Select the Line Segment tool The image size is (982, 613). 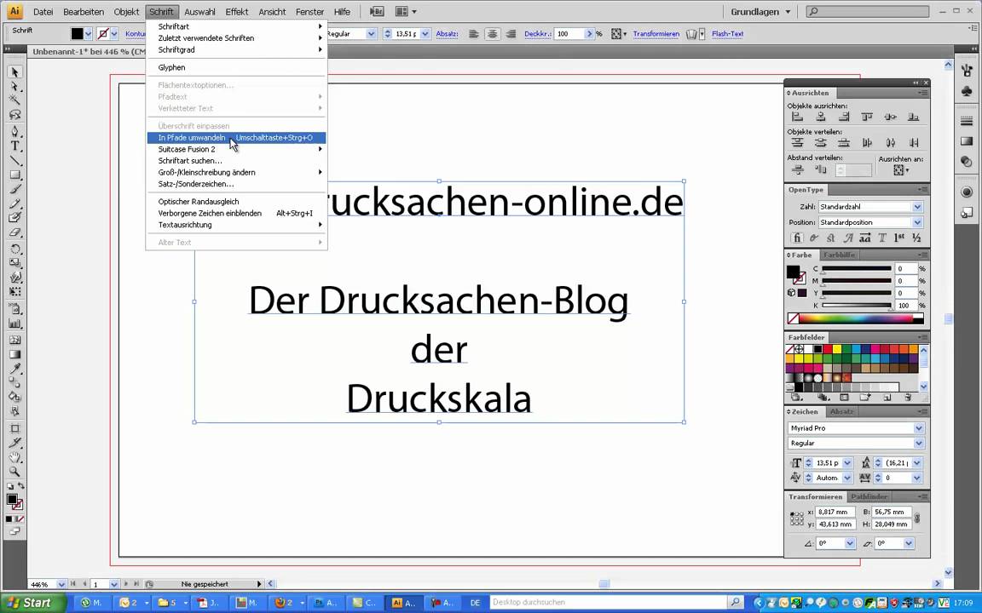click(15, 160)
